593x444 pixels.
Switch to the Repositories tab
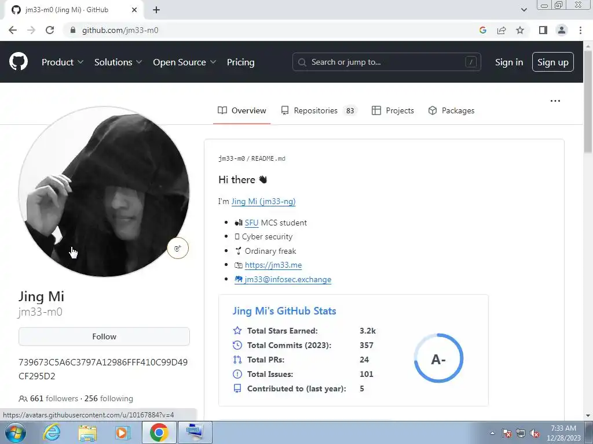319,110
